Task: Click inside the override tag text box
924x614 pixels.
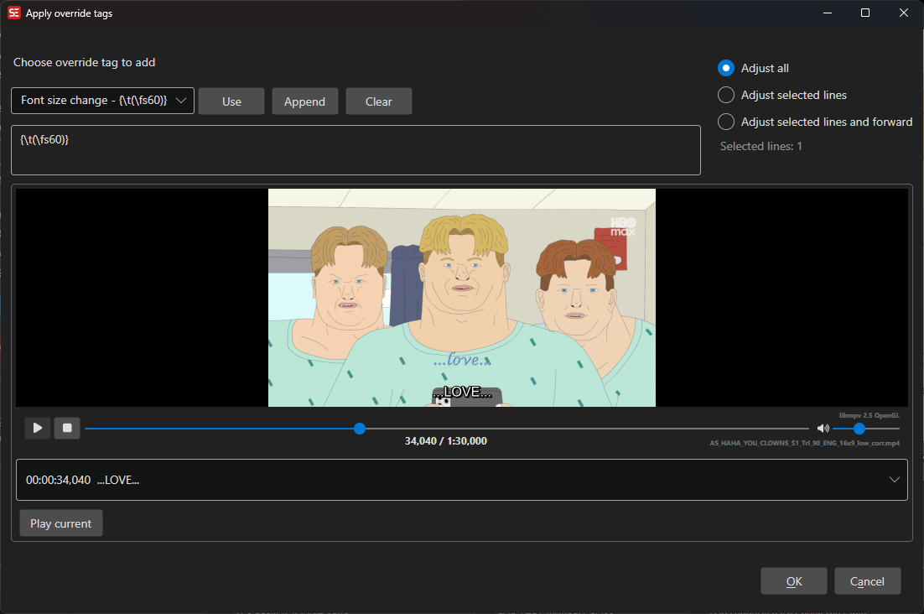Action: click(x=356, y=151)
